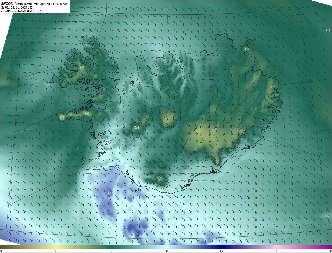Click the 3.5 value on the southern glacier
332x253 pixels.
point(159,178)
